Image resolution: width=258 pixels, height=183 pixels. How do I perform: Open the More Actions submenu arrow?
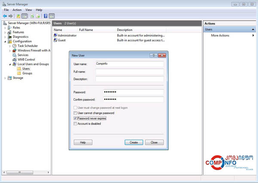click(253, 35)
